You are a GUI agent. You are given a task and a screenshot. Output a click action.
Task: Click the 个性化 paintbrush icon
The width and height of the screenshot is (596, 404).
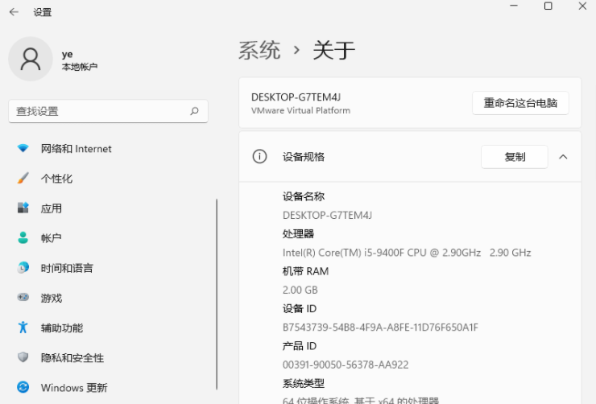(x=23, y=179)
